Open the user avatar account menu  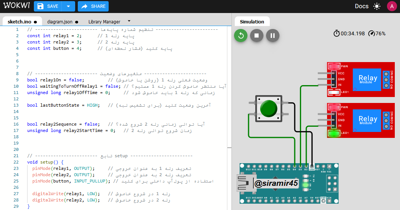point(391,6)
